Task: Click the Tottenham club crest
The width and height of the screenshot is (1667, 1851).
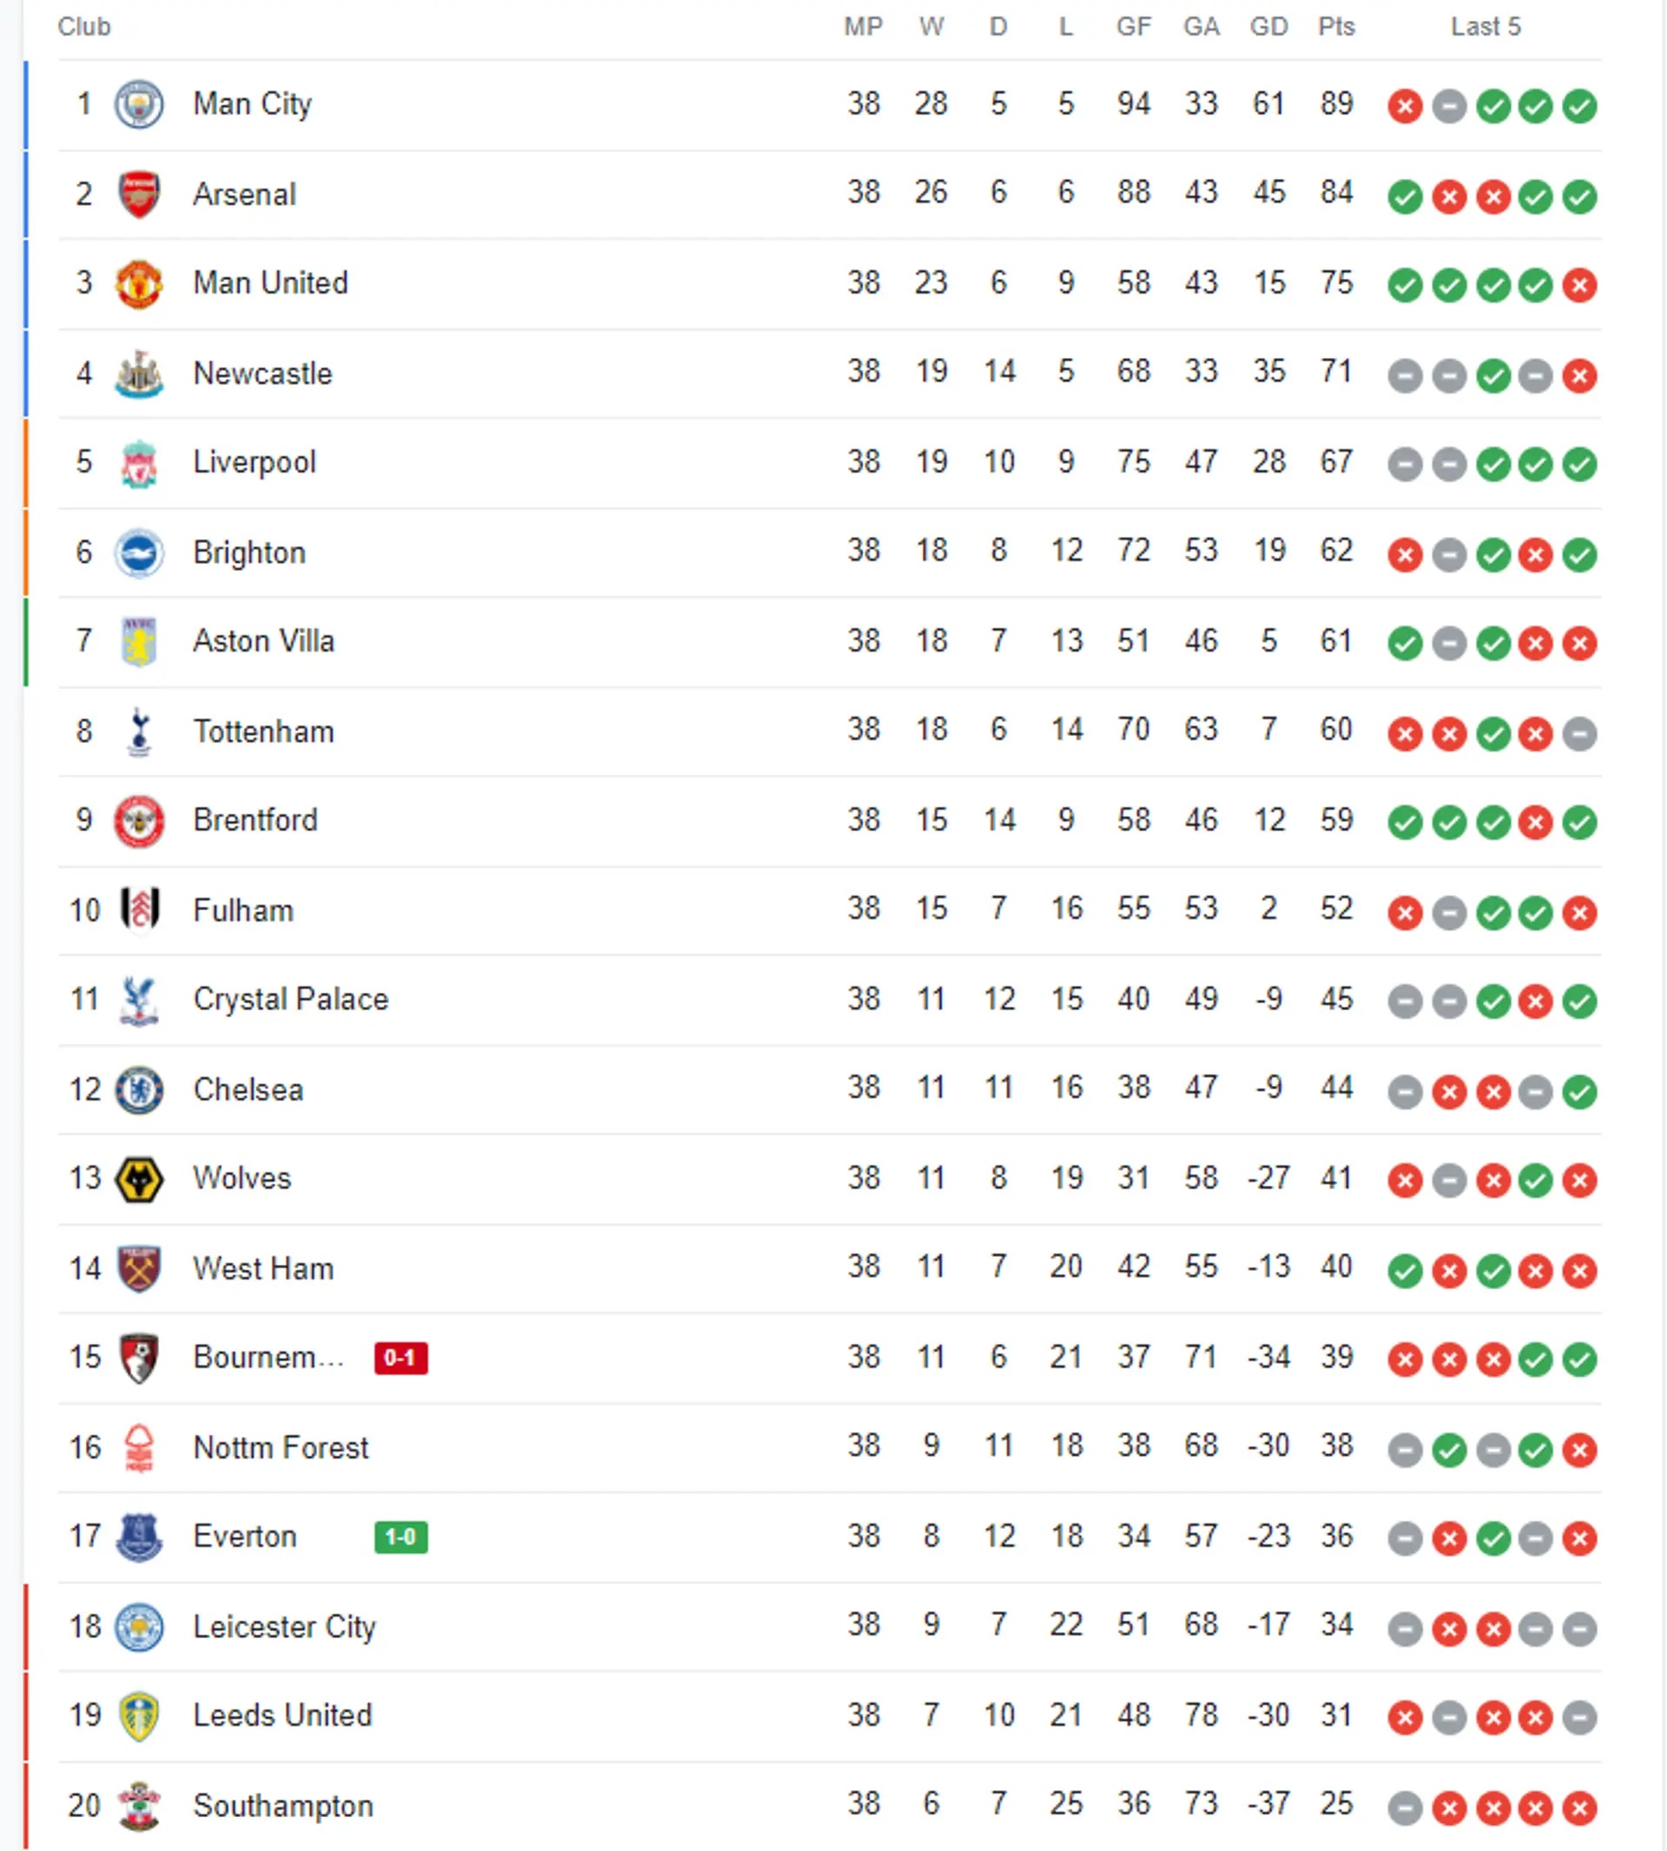Action: tap(139, 732)
